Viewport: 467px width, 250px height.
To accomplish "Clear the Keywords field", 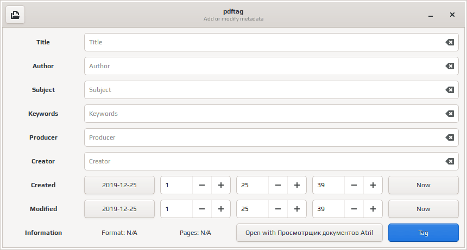I will pyautogui.click(x=450, y=114).
